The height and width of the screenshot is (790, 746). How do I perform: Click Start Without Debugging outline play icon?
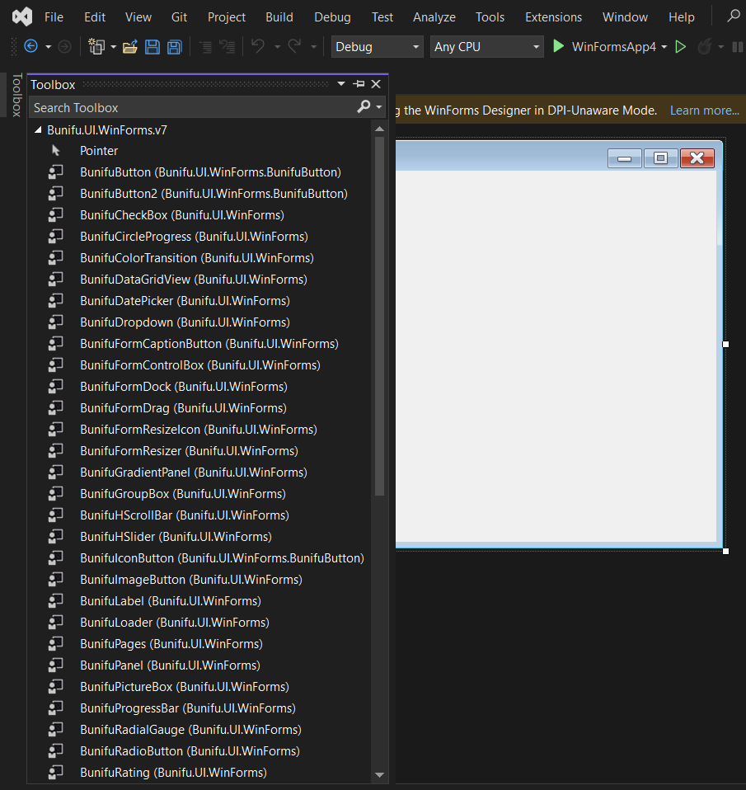point(681,47)
